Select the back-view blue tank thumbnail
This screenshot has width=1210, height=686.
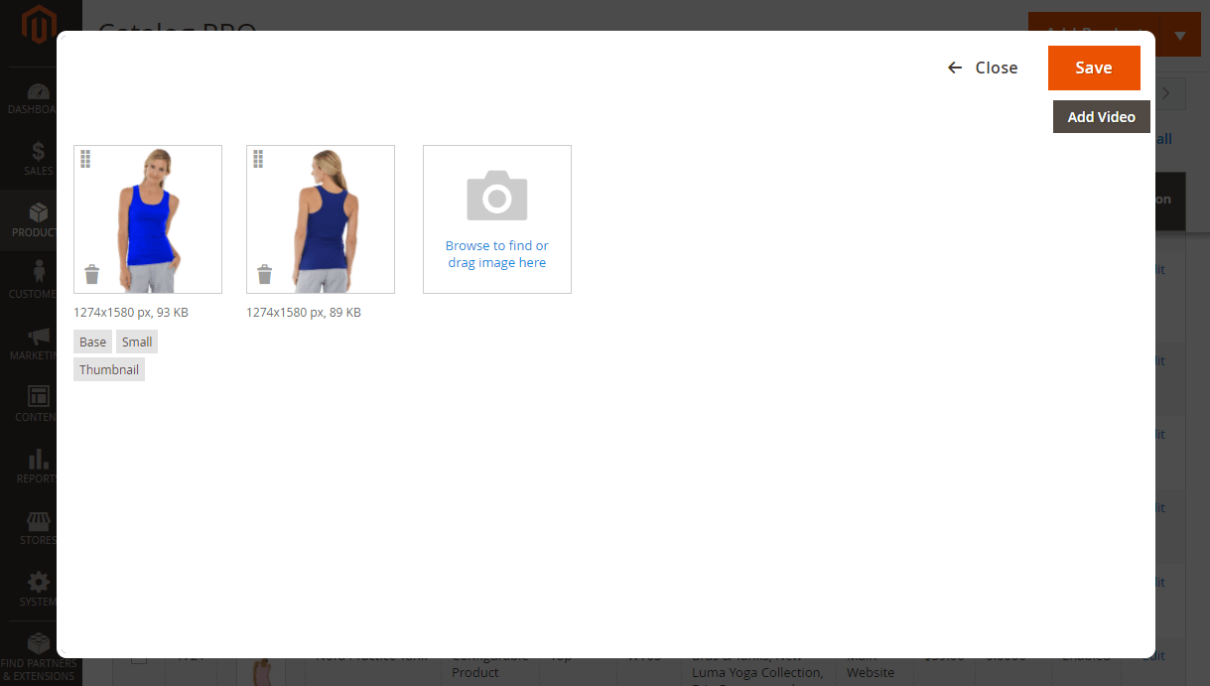(x=321, y=219)
